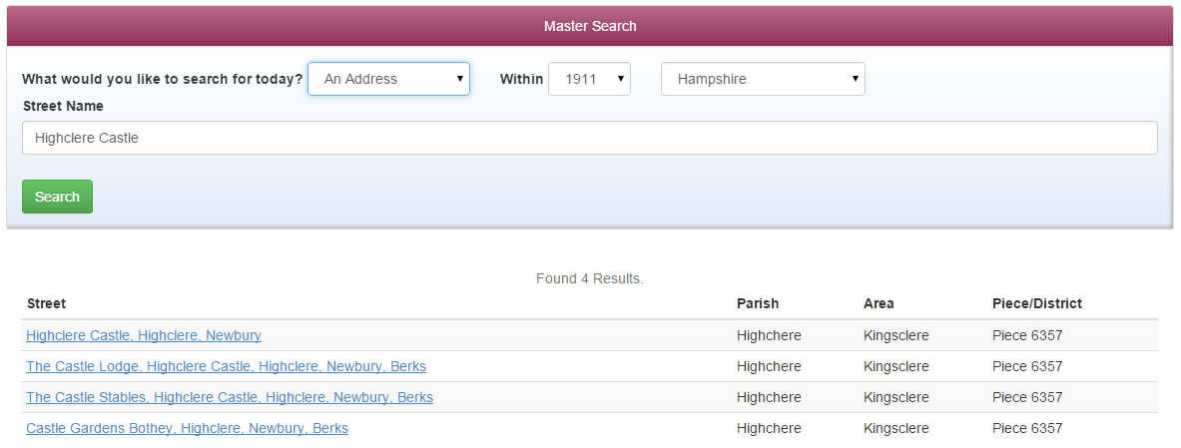Image resolution: width=1181 pixels, height=448 pixels.
Task: Select Piece 6357 in the first result row
Action: click(1027, 336)
